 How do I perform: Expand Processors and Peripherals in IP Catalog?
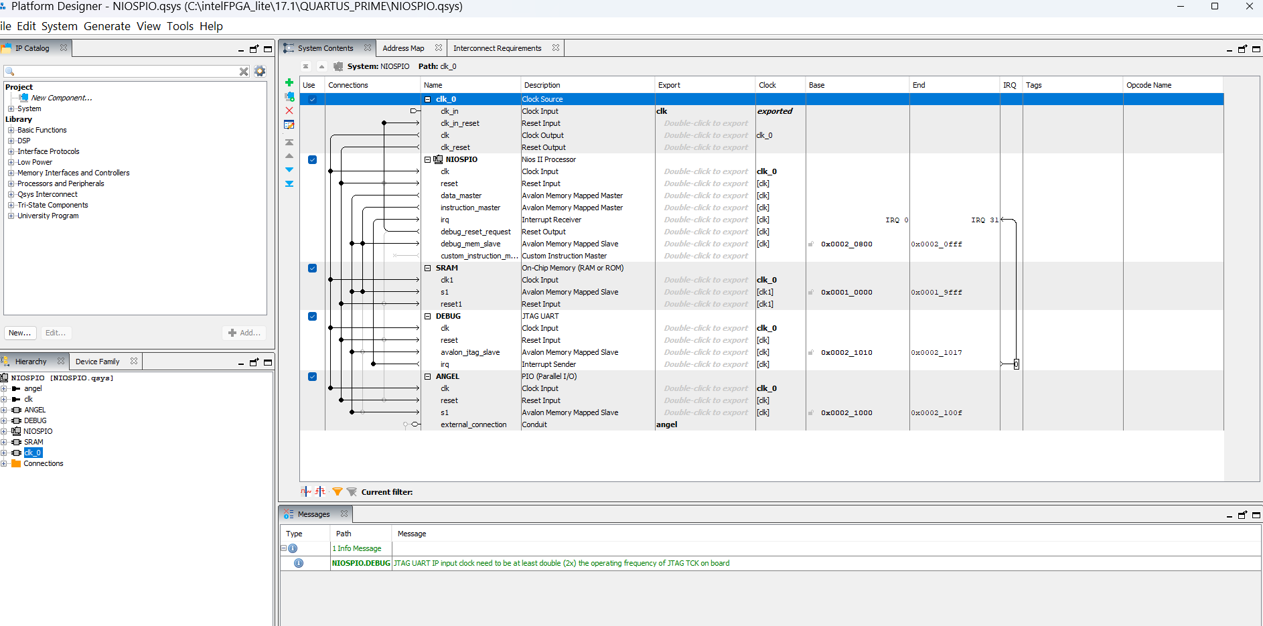click(11, 183)
